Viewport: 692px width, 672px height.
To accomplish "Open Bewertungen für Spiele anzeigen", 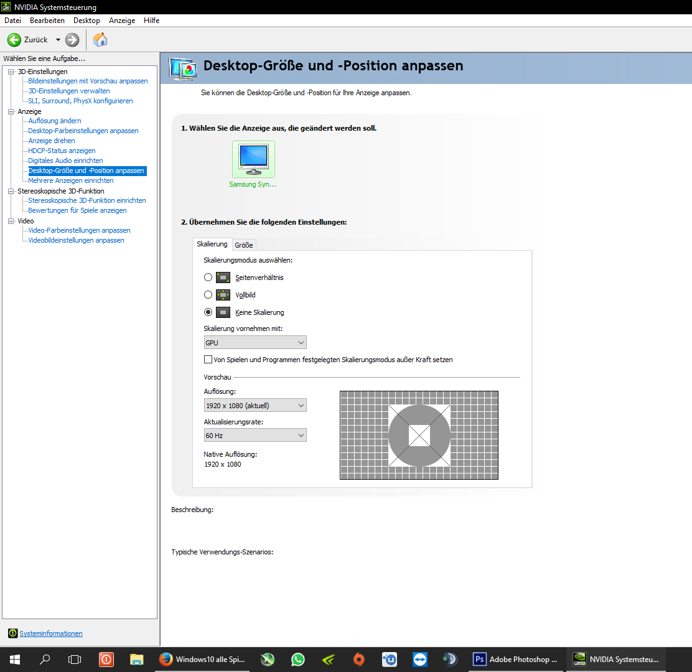I will 77,210.
